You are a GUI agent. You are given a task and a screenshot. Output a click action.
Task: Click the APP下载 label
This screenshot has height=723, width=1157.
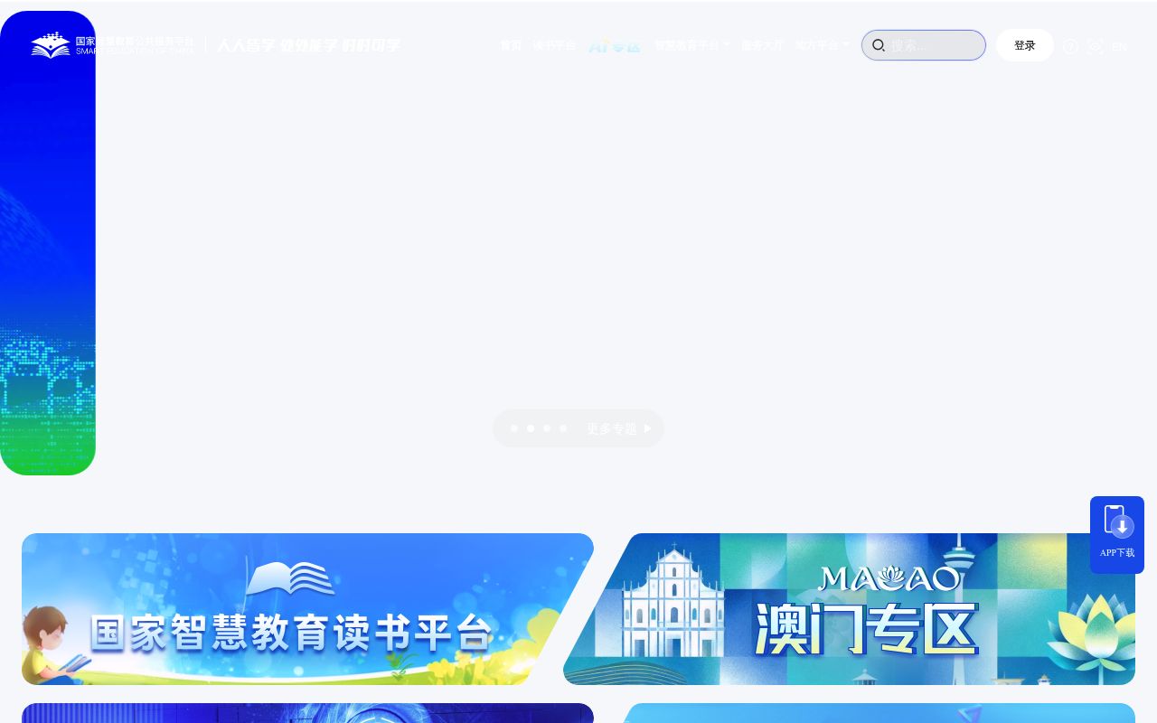pyautogui.click(x=1117, y=552)
